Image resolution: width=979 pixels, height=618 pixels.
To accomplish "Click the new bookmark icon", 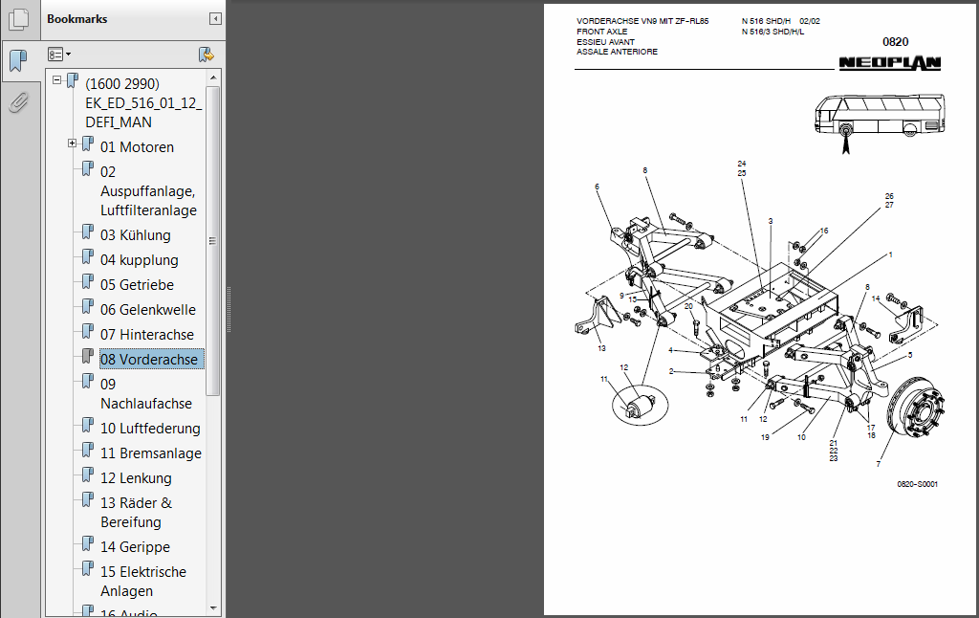I will pyautogui.click(x=207, y=55).
